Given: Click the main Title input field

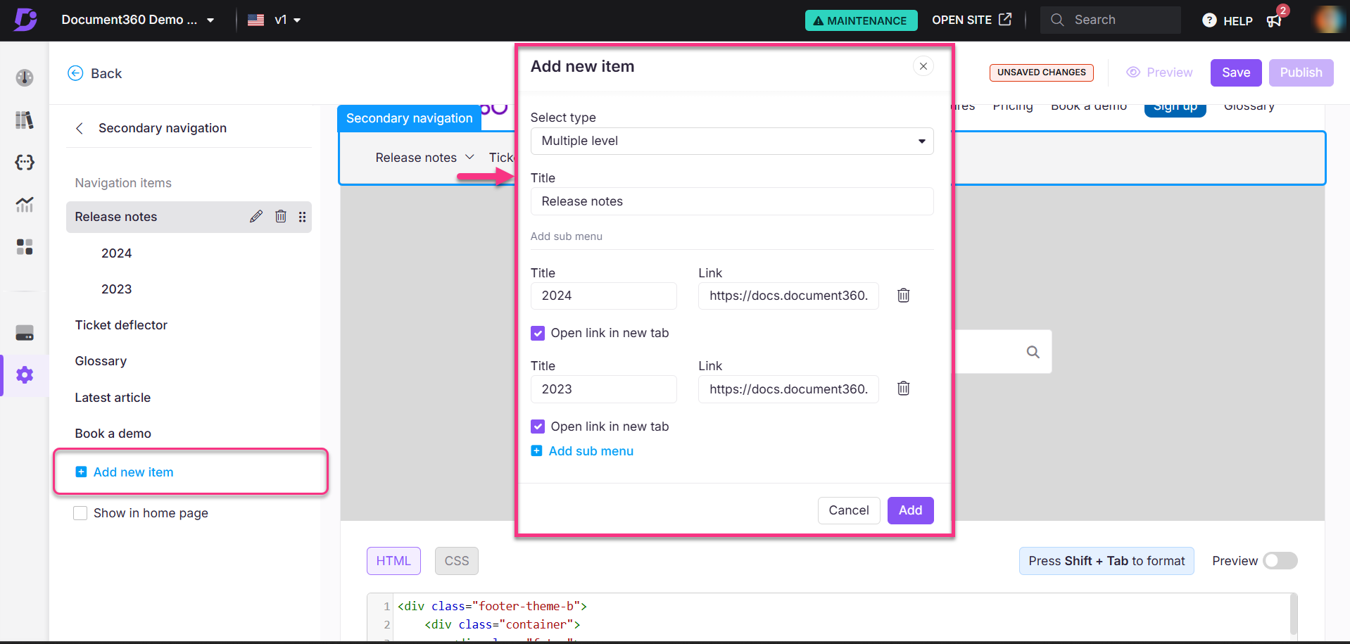Looking at the screenshot, I should tap(732, 201).
